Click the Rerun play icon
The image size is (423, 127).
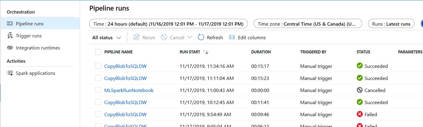[x=136, y=37]
